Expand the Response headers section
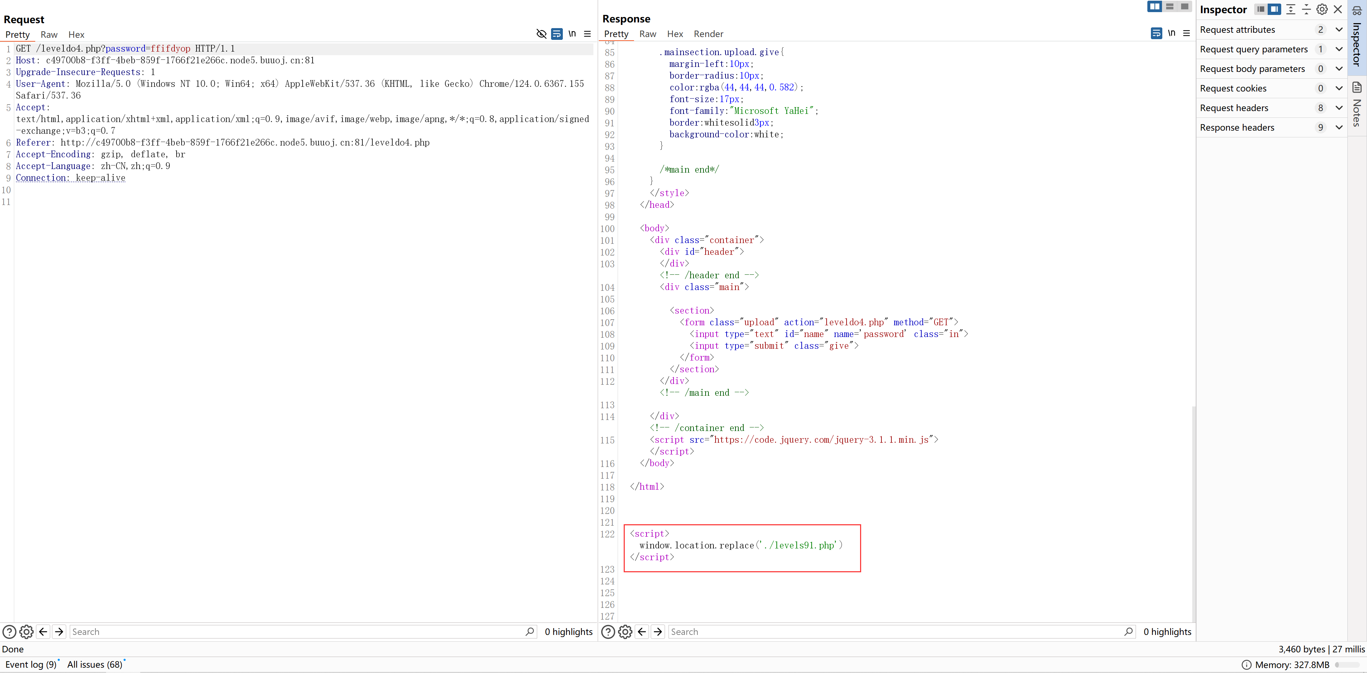Viewport: 1367px width, 673px height. pos(1339,127)
